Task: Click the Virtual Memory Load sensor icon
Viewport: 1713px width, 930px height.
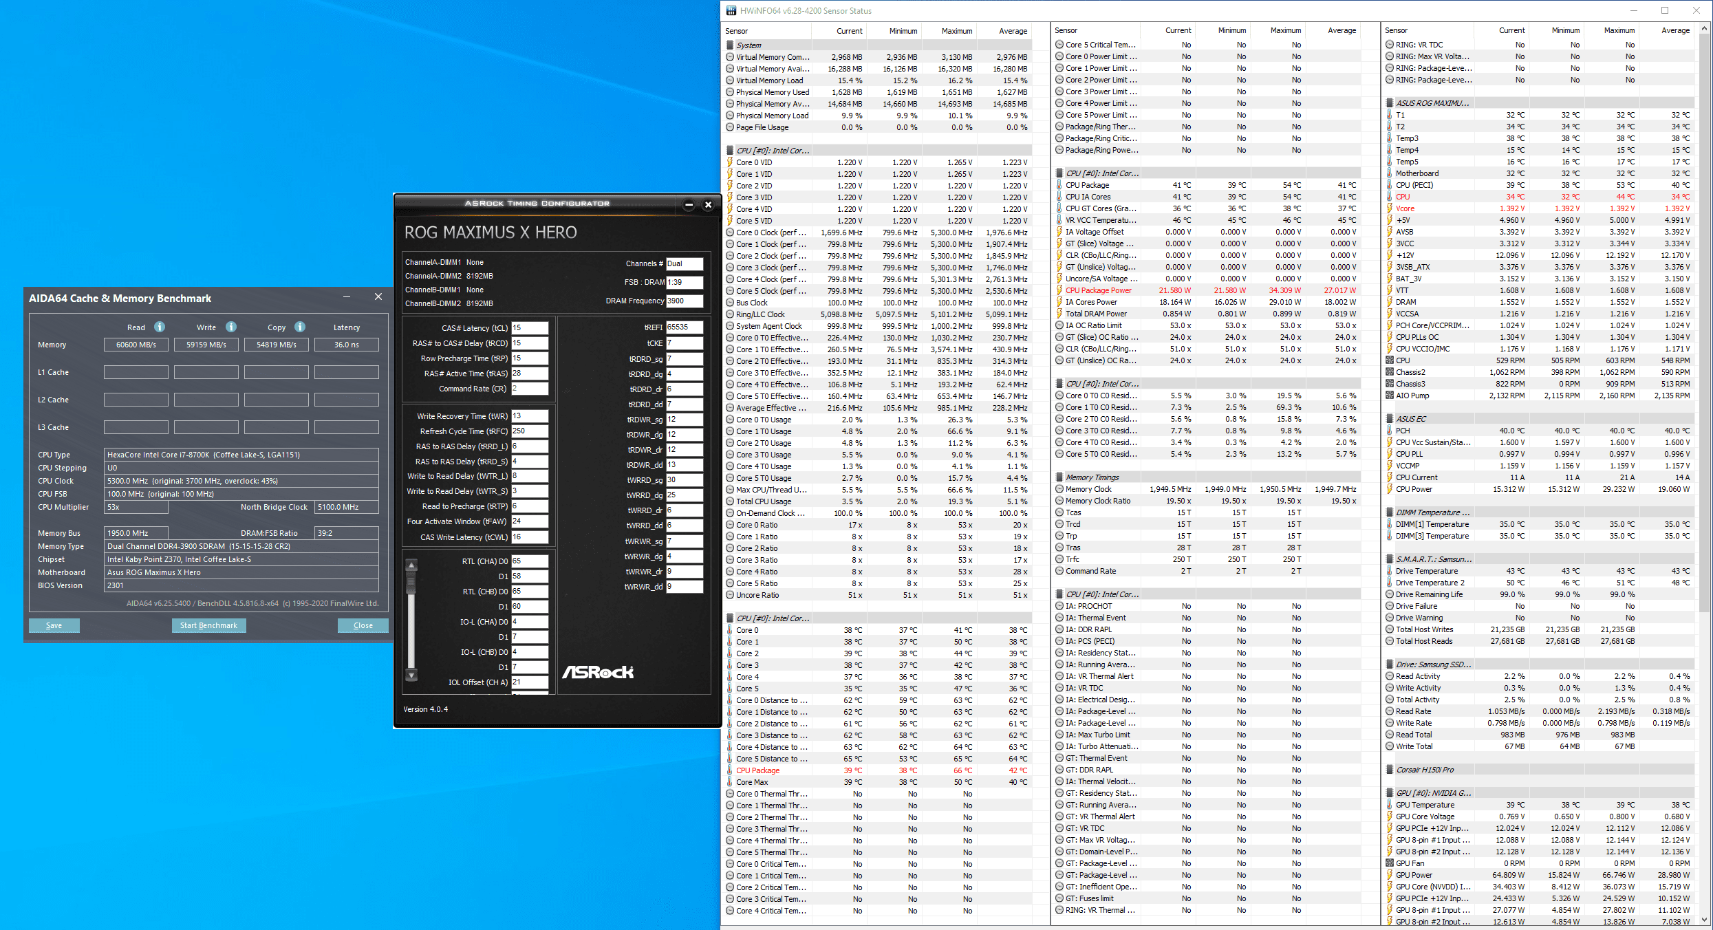Action: coord(730,80)
